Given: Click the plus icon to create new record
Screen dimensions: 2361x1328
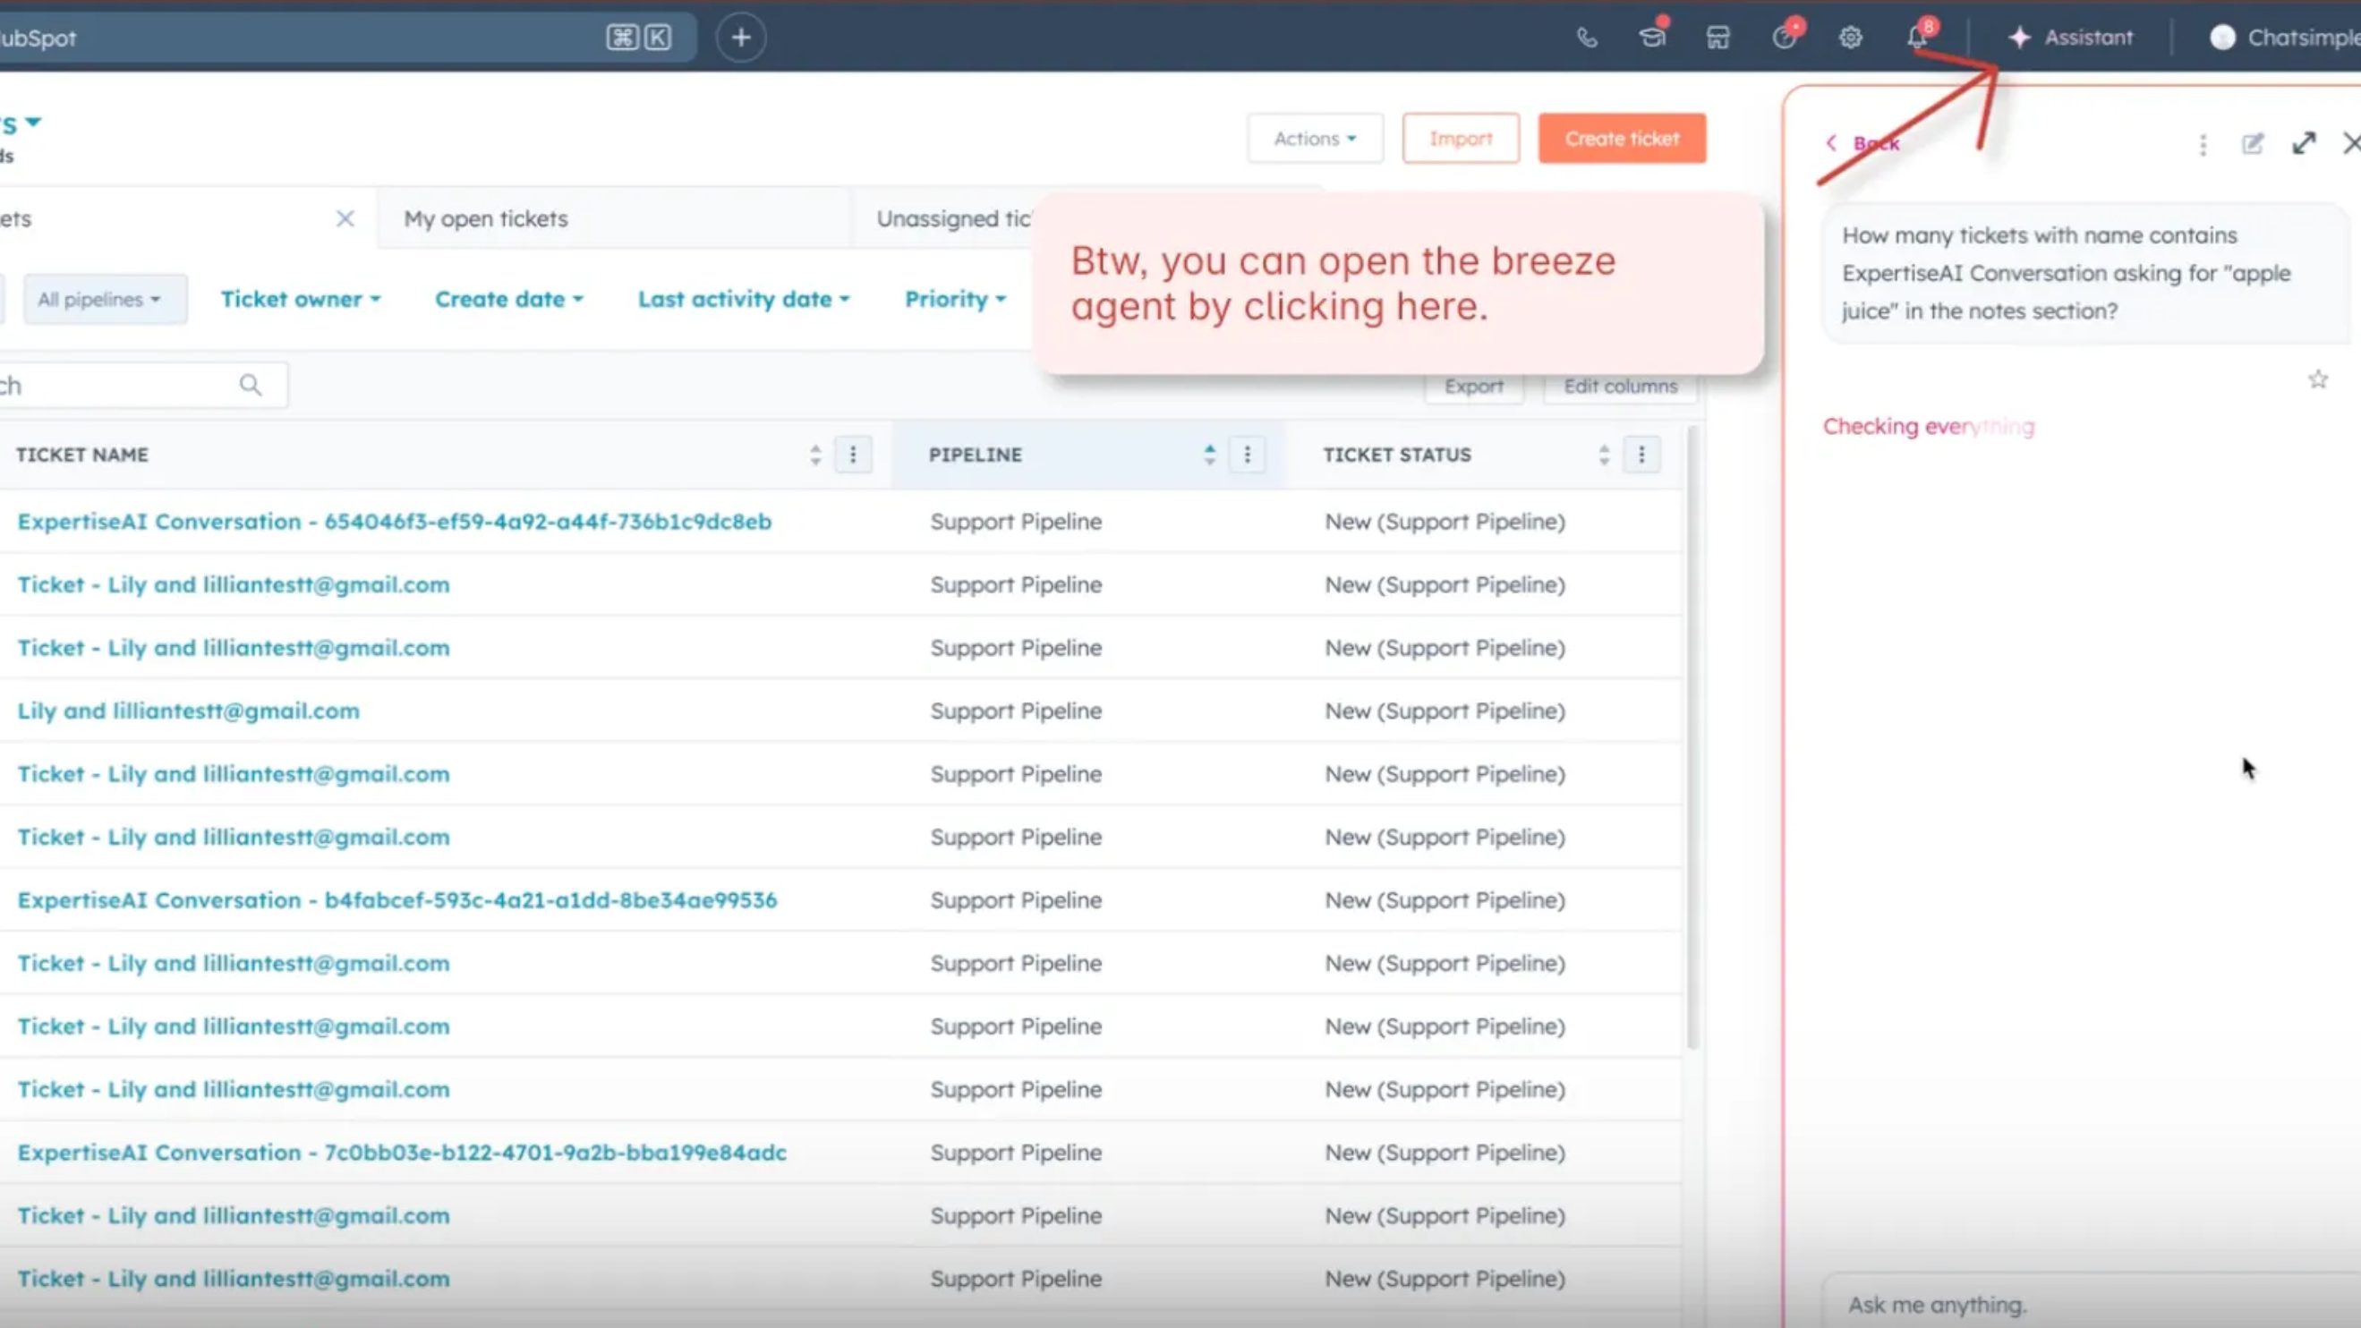Looking at the screenshot, I should point(740,38).
